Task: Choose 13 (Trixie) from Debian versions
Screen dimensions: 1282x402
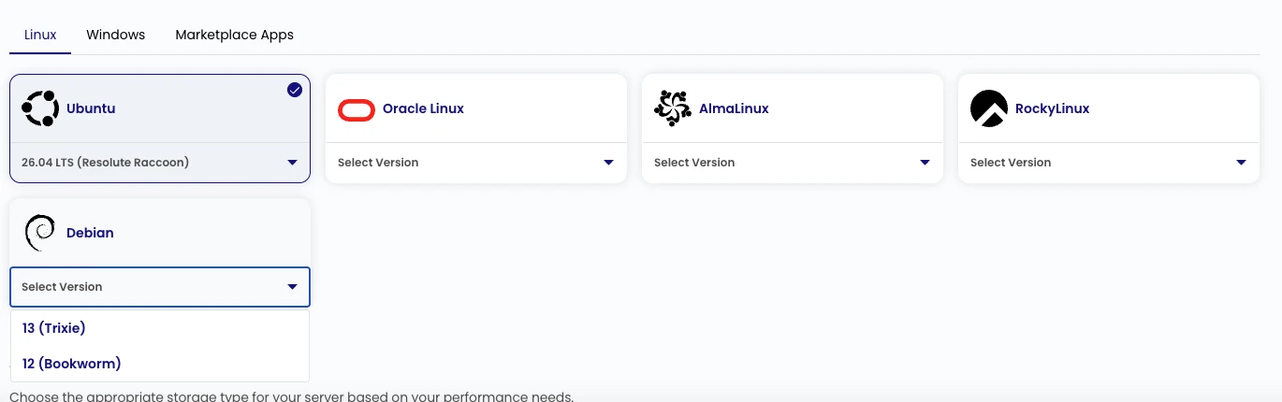Action: click(160, 328)
